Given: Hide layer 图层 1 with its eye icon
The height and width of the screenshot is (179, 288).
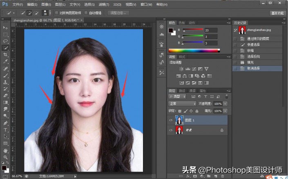Looking at the screenshot, I should pos(171,120).
